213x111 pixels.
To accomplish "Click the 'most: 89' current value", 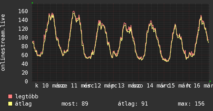I will click(x=75, y=104).
